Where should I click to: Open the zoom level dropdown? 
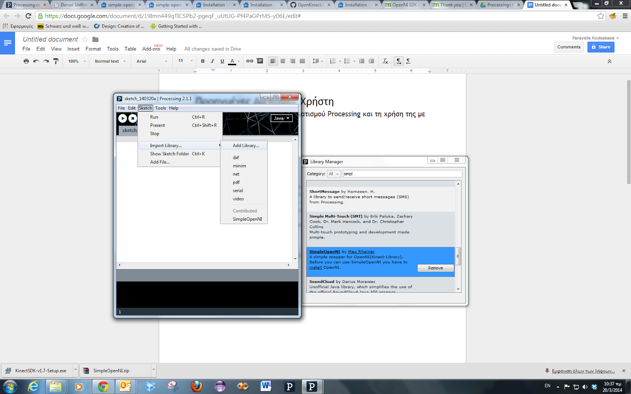[77, 61]
